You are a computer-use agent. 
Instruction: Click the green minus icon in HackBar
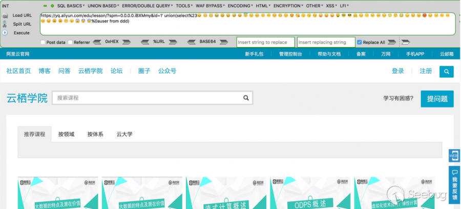[x=45, y=6]
